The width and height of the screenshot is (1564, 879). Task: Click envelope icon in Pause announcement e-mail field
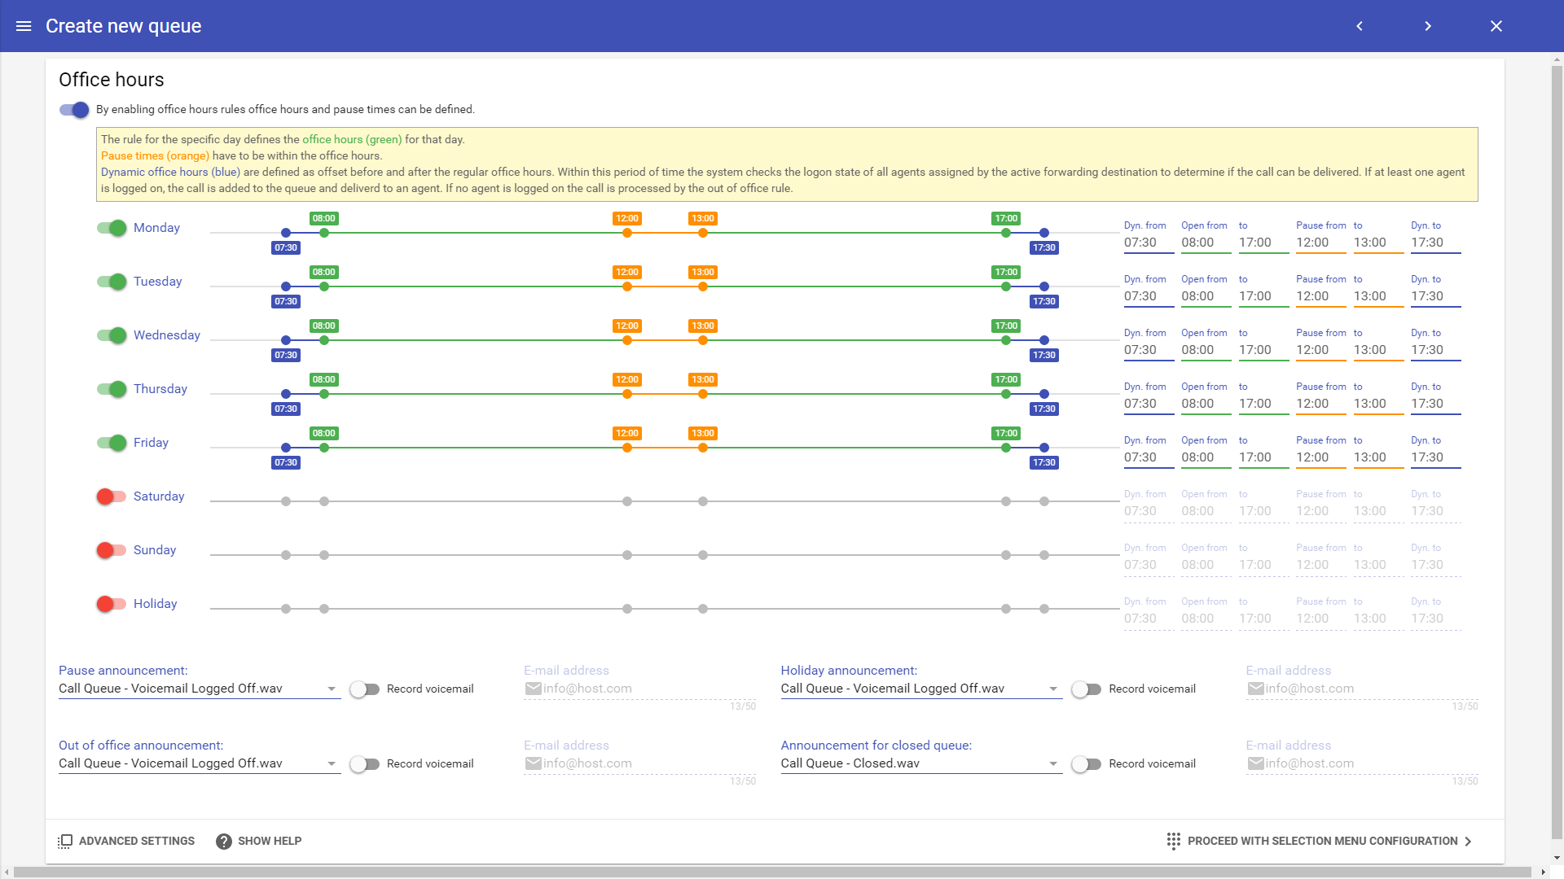click(534, 689)
